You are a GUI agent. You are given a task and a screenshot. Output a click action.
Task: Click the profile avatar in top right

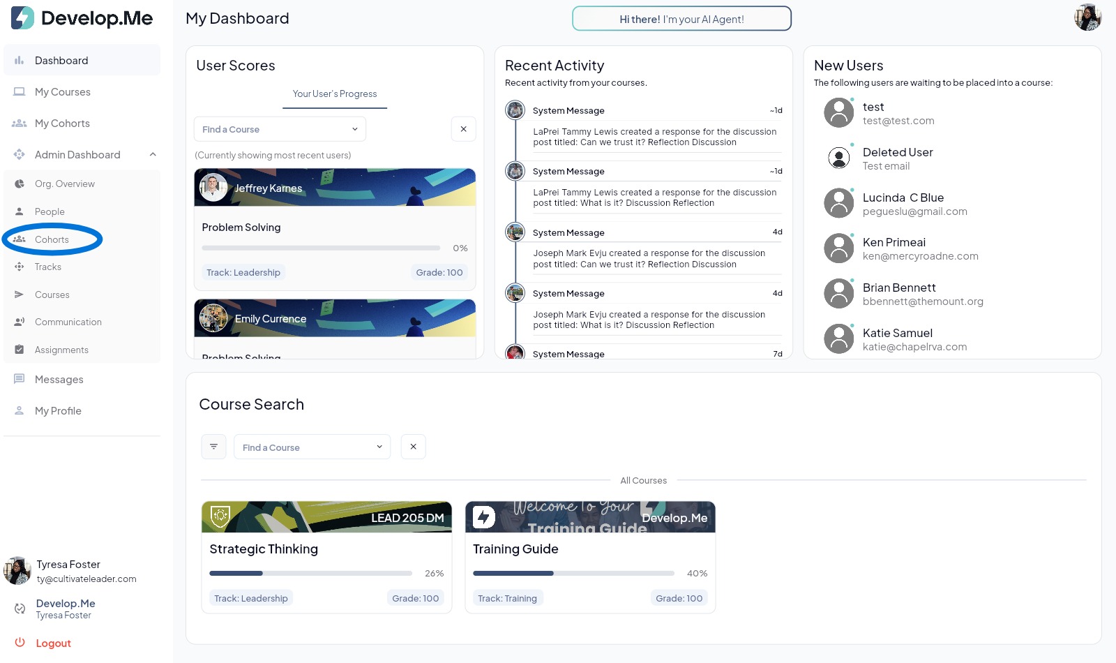[x=1087, y=17]
